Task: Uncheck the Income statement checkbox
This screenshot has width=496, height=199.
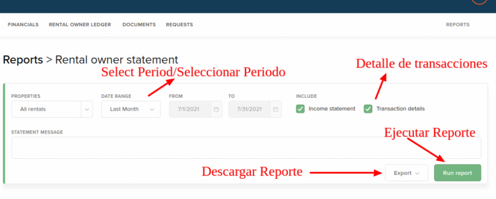Action: 300,109
